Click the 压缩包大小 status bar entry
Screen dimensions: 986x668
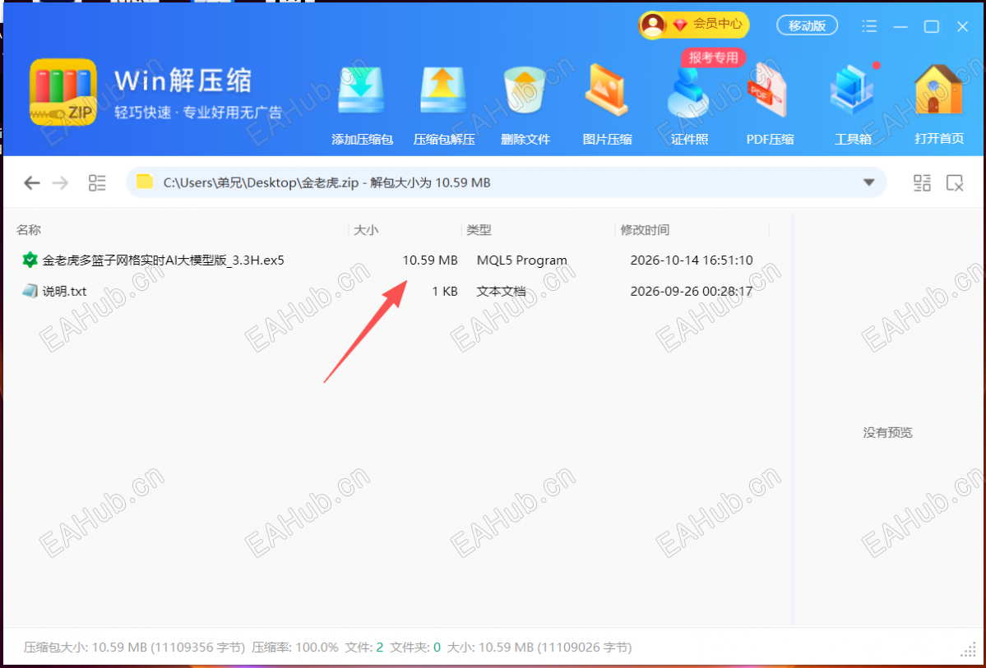pos(134,647)
